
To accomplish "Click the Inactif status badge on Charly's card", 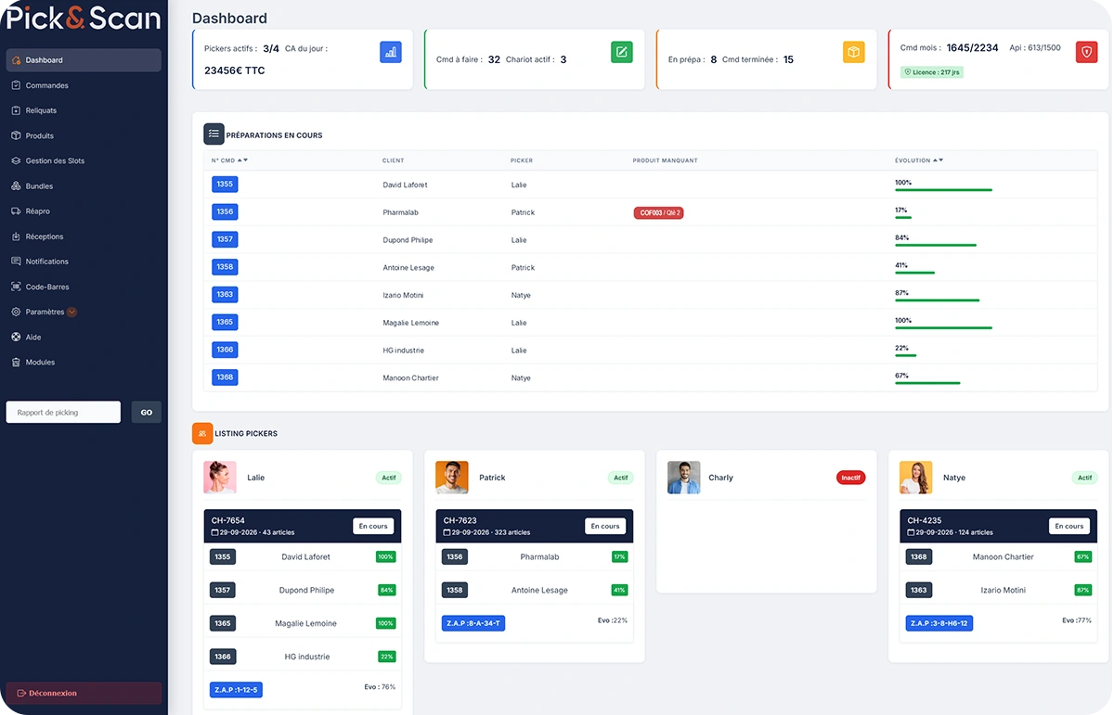I will (851, 478).
